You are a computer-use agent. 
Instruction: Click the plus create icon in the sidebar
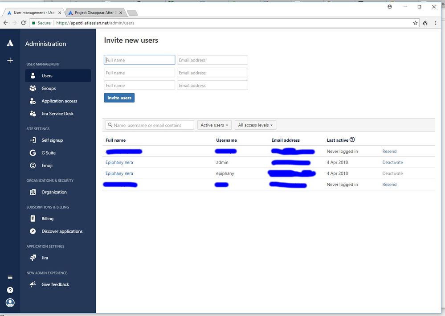click(x=10, y=61)
